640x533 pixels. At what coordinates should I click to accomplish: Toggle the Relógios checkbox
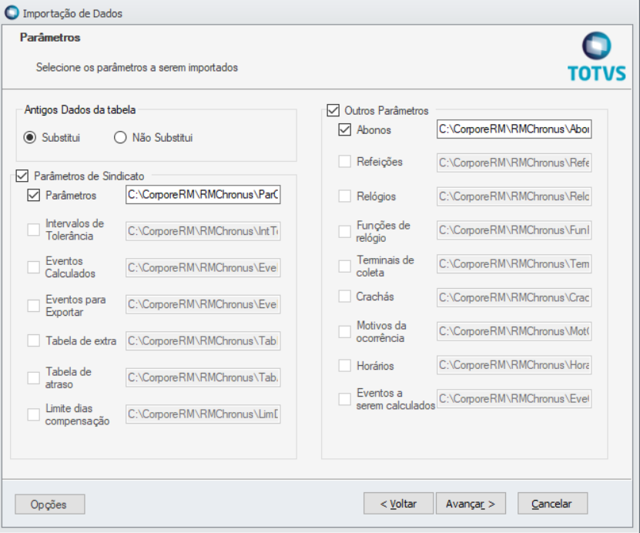click(x=344, y=196)
